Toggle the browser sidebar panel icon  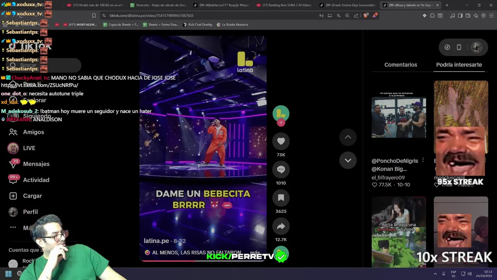click(460, 16)
